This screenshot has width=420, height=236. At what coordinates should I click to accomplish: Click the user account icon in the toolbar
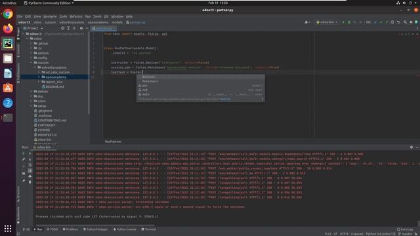(307, 22)
